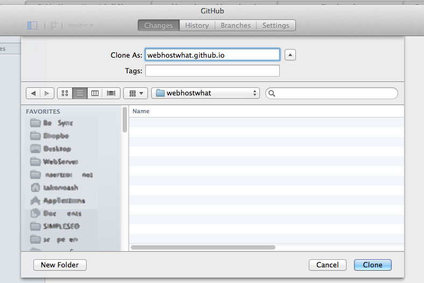
Task: Switch to column view
Action: pos(95,93)
